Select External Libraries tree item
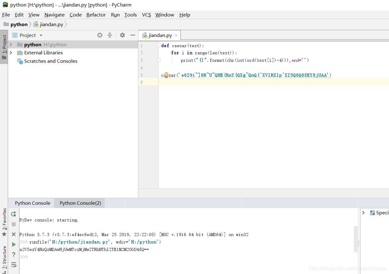 [x=44, y=53]
